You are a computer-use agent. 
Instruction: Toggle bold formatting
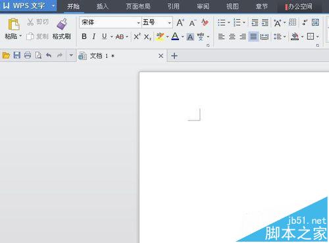tap(84, 36)
